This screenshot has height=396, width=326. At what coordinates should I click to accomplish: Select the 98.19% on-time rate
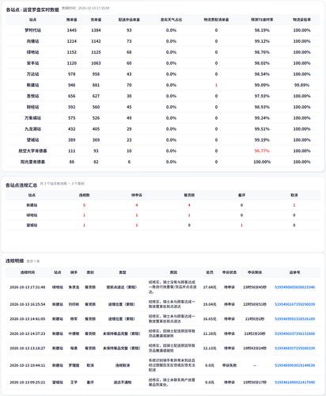click(262, 30)
